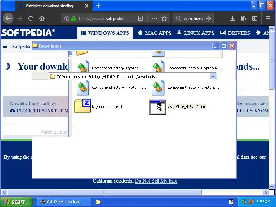
Task: Select Krypton-master.zip archive icon
Action: [x=82, y=106]
